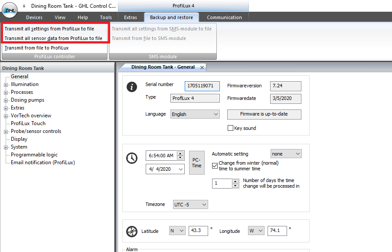Image resolution: width=392 pixels, height=252 pixels.
Task: Click the Latitude value field 43.3
Action: pyautogui.click(x=198, y=231)
